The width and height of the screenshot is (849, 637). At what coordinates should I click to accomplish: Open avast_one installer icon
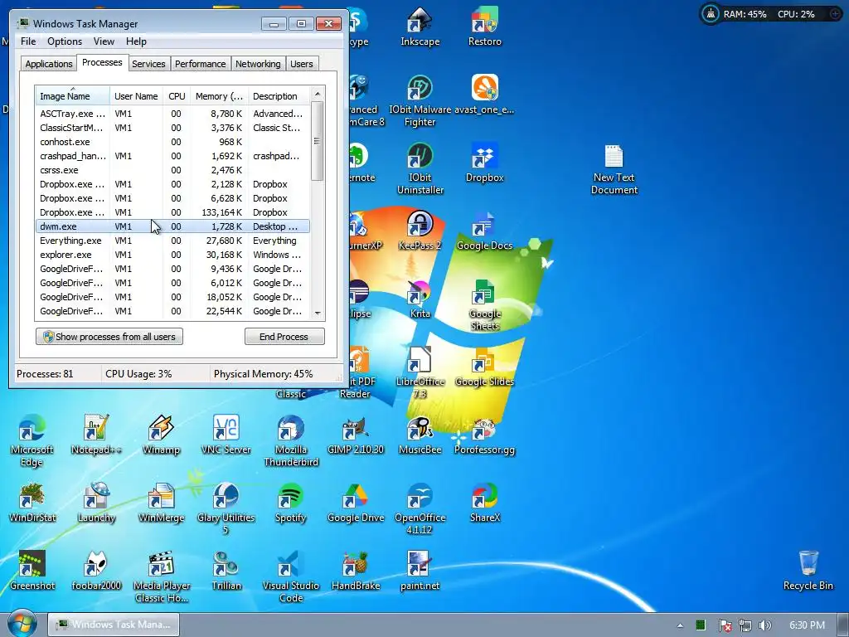[484, 95]
